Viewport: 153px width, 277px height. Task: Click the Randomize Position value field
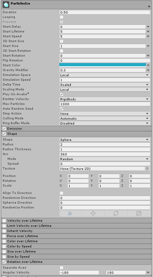tap(105, 208)
